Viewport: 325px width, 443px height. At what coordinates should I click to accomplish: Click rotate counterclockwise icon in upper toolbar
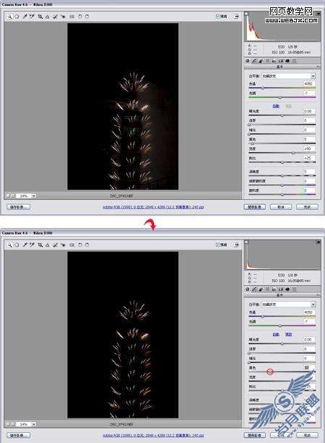[x=80, y=17]
